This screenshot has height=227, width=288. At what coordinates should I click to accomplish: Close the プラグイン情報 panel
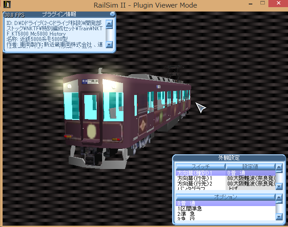[112, 14]
